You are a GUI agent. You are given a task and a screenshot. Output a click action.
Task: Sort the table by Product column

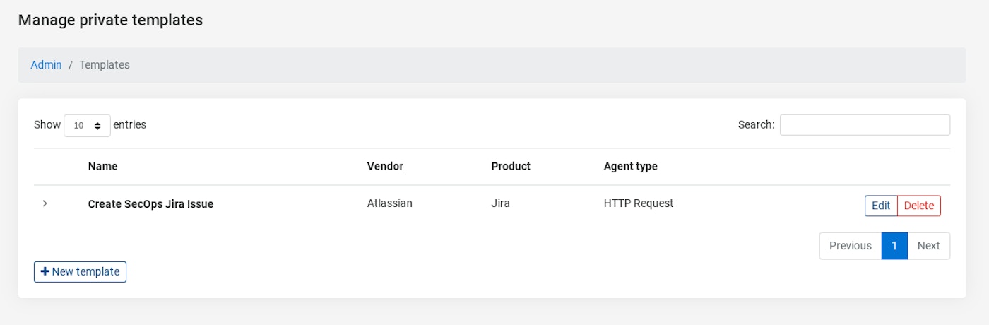tap(511, 167)
